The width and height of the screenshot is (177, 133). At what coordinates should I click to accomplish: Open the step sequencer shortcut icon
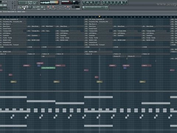tap(87, 2)
